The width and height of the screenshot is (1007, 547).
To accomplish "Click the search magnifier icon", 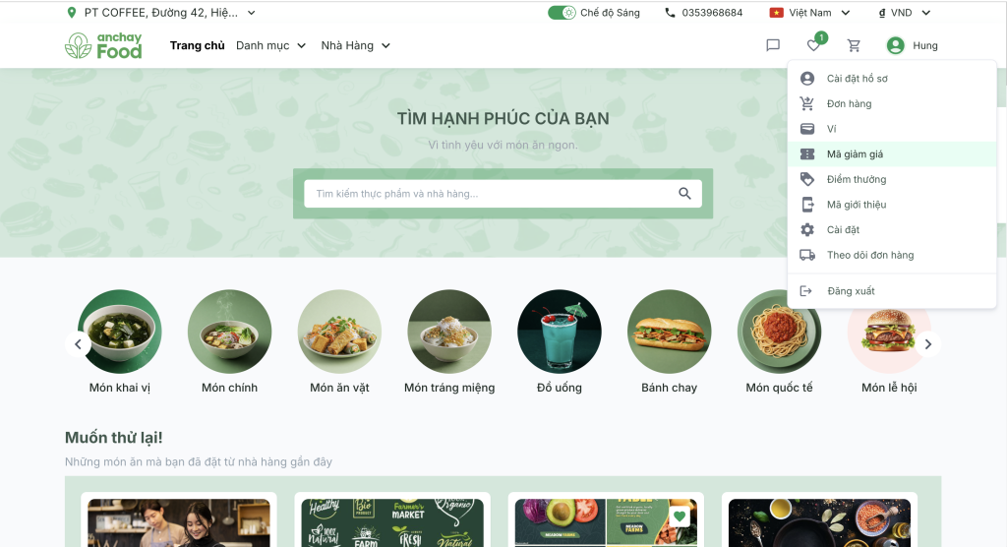I will [x=684, y=194].
